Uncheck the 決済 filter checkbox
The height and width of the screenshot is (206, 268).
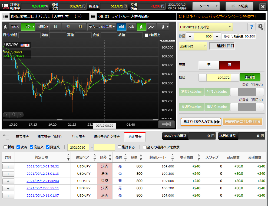coord(18,147)
